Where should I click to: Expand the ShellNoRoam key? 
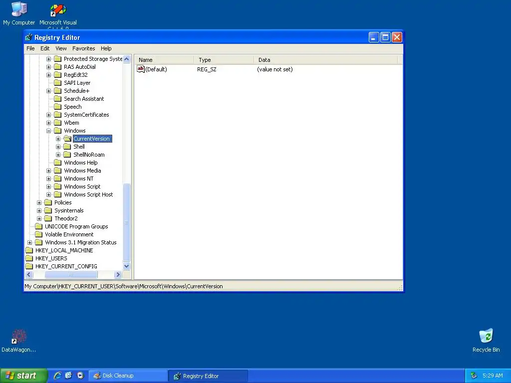pyautogui.click(x=58, y=155)
